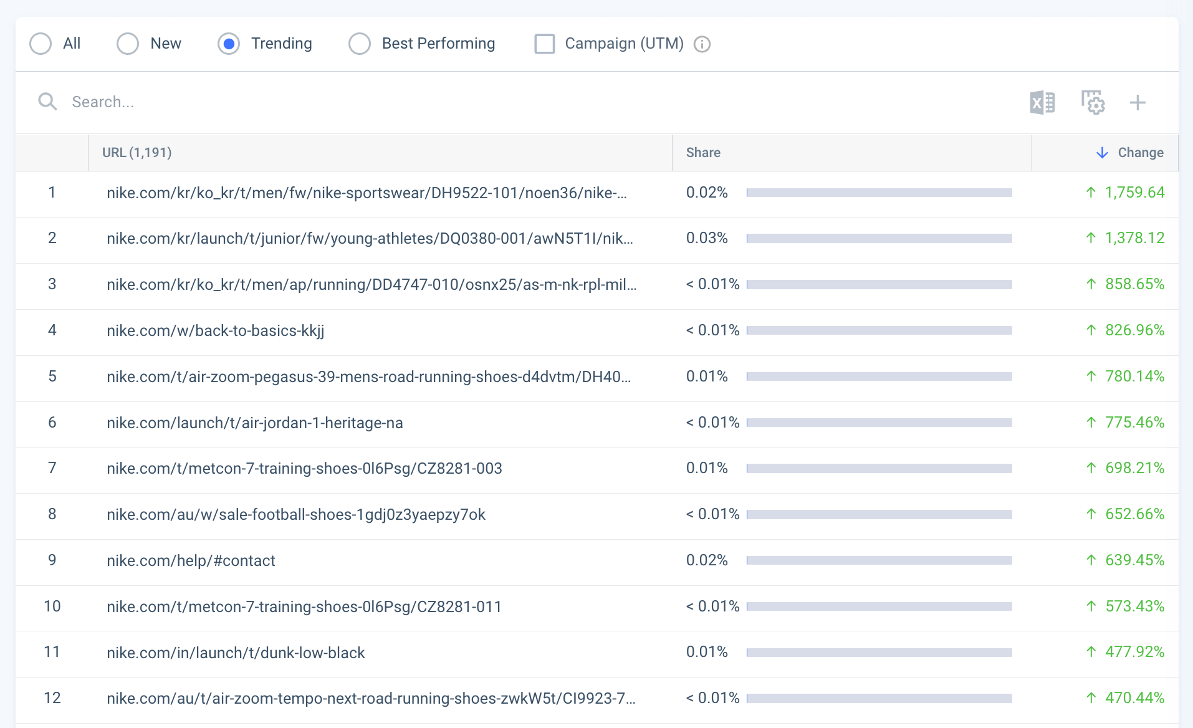Select the Best Performing filter
This screenshot has width=1193, height=728.
click(360, 44)
